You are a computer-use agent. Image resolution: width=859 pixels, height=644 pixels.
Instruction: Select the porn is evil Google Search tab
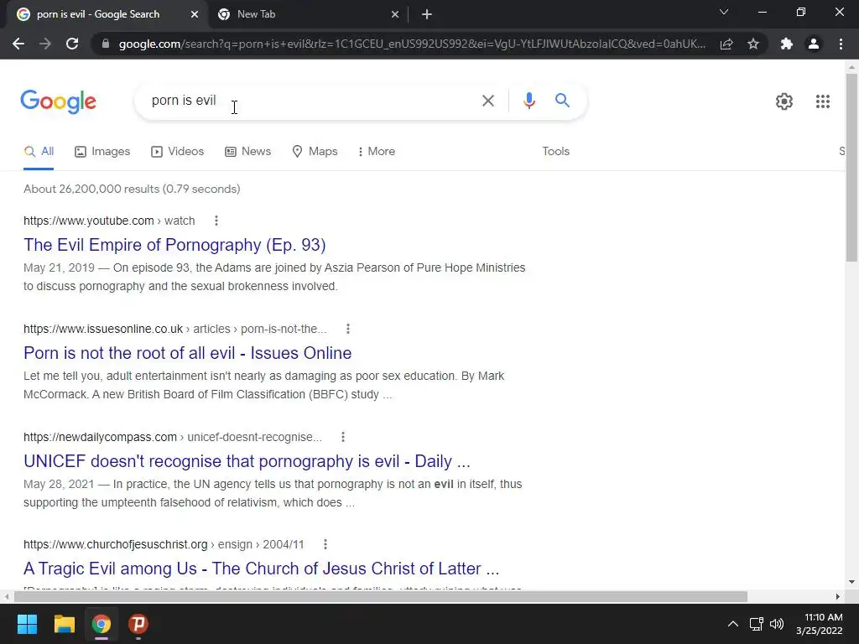(x=107, y=15)
